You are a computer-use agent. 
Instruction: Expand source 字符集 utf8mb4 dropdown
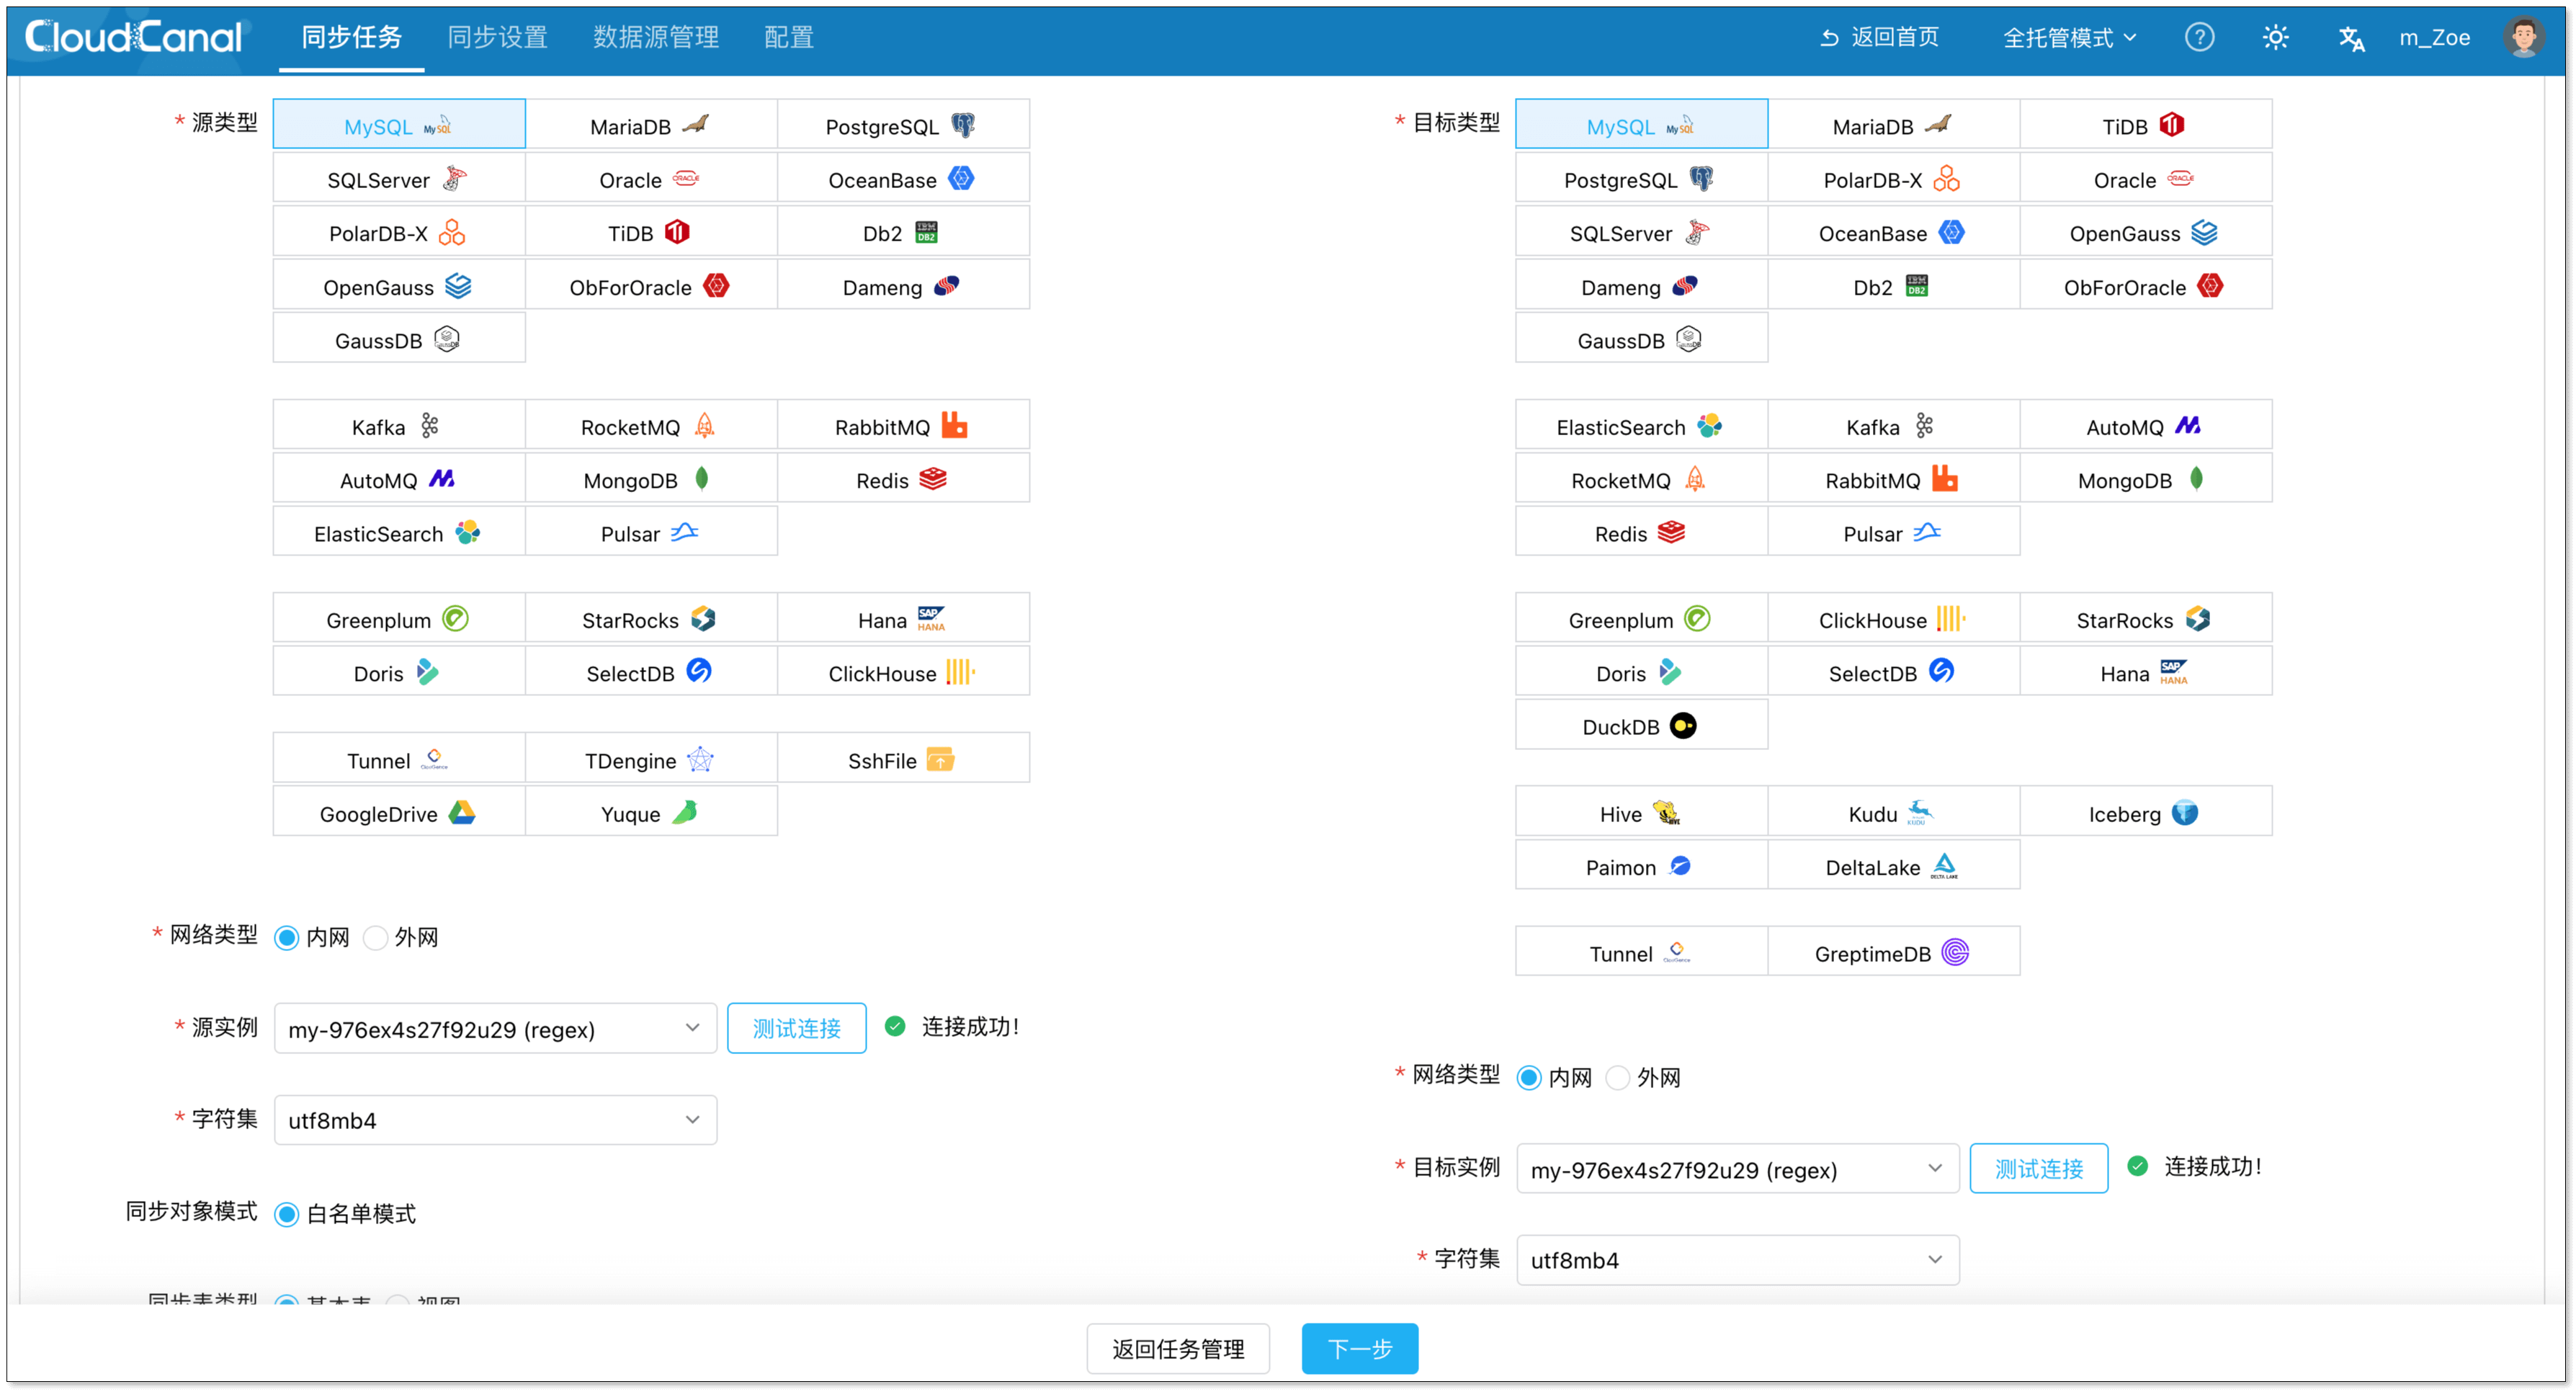[495, 1120]
